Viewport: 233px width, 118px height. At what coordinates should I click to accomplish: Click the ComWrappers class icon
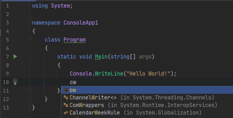66,105
